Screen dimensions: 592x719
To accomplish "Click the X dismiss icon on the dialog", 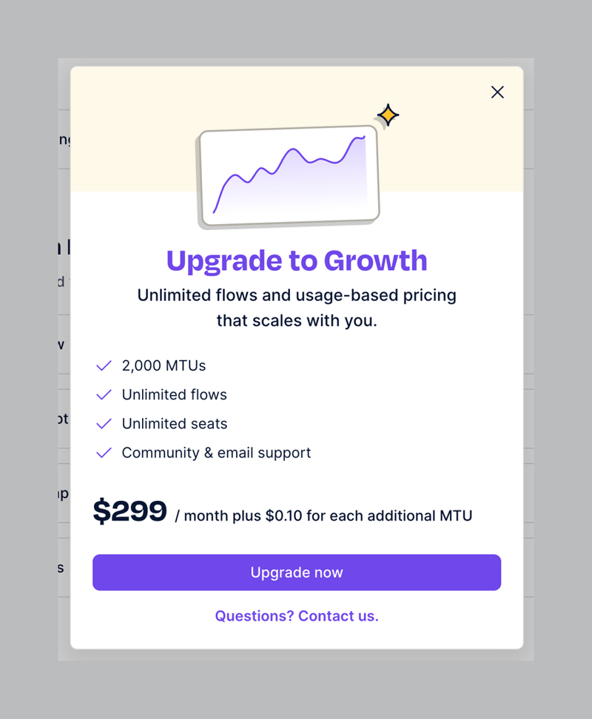I will click(x=497, y=92).
